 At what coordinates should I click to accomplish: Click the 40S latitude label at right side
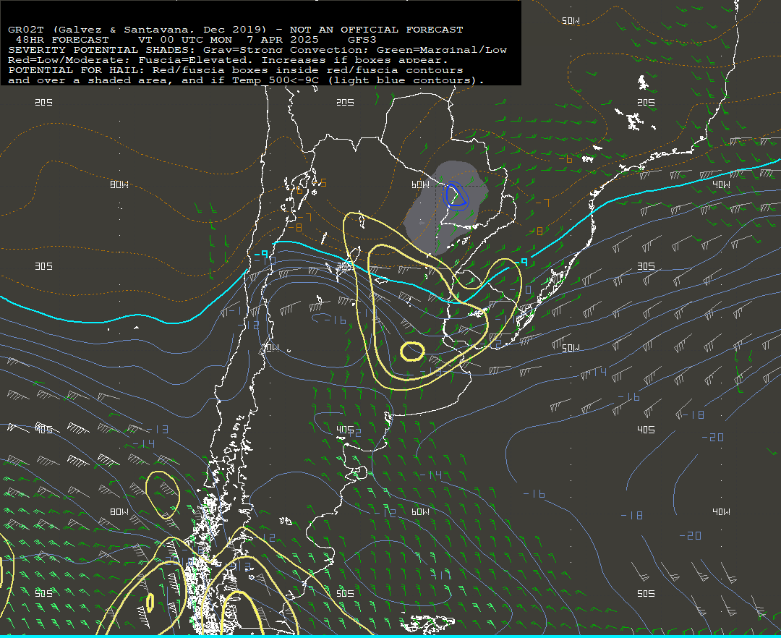(x=646, y=430)
